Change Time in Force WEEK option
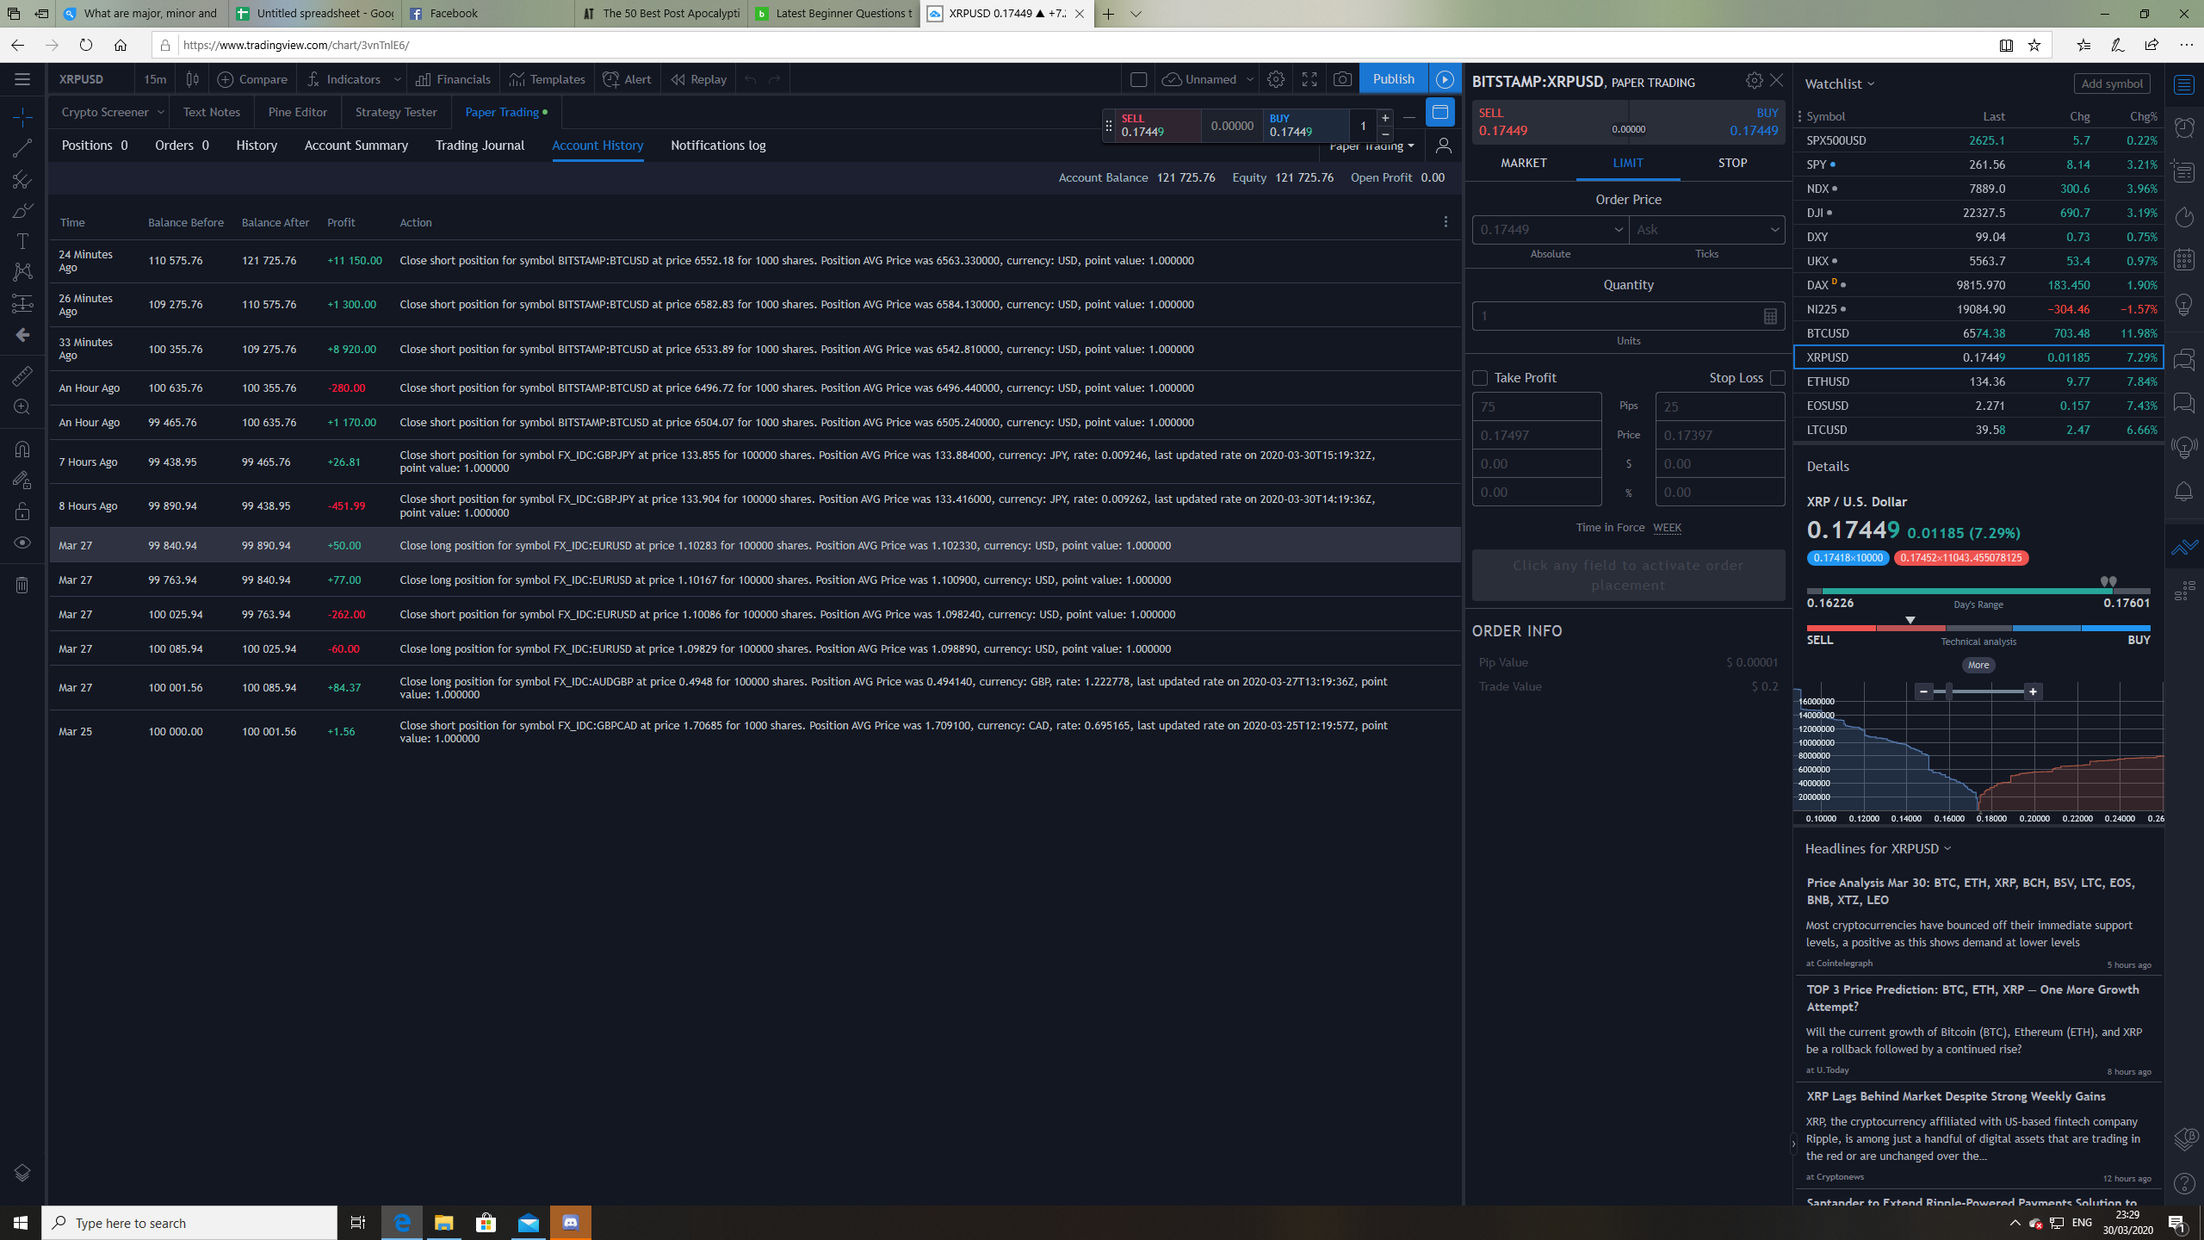 point(1667,528)
